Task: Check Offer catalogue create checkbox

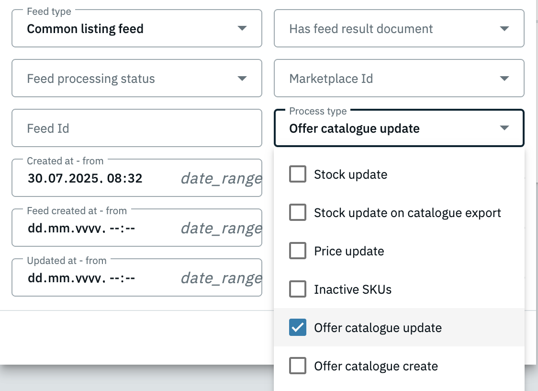Action: [x=298, y=366]
